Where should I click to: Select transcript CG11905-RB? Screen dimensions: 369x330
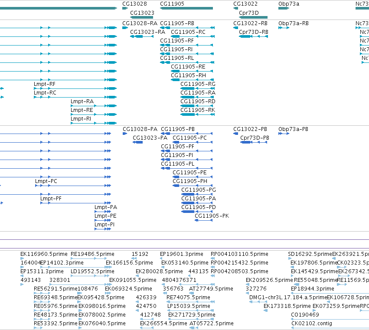coord(177,23)
